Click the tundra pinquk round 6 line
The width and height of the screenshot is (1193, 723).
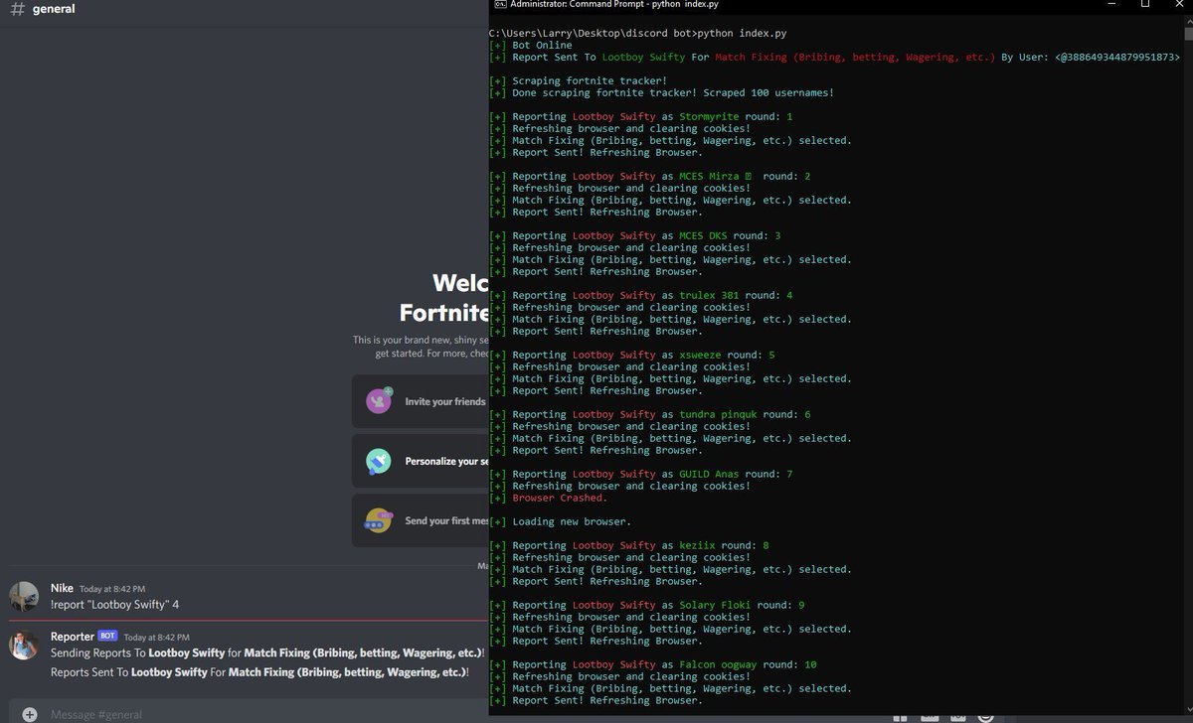pyautogui.click(x=650, y=415)
